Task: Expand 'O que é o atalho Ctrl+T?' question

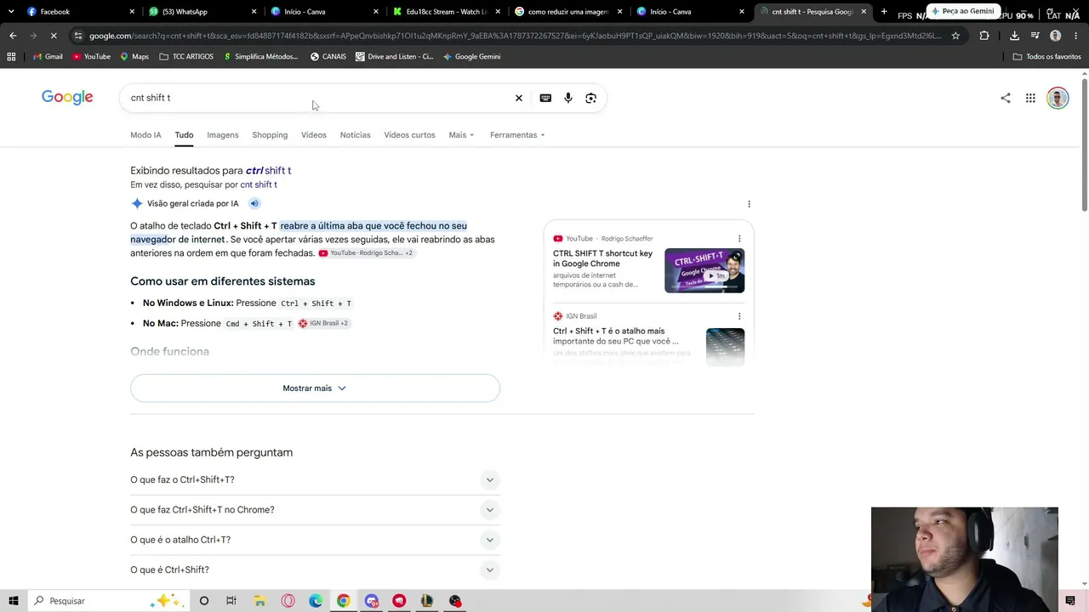Action: (315, 540)
